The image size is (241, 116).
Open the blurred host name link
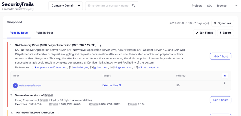click(x=30, y=85)
